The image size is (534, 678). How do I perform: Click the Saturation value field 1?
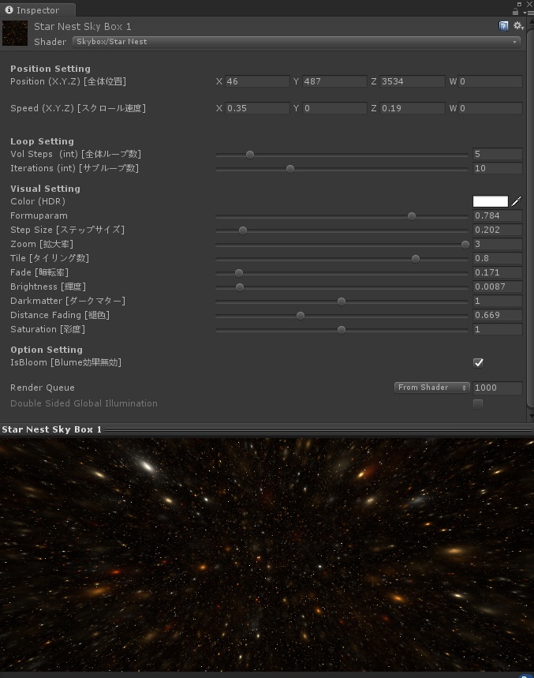point(497,329)
